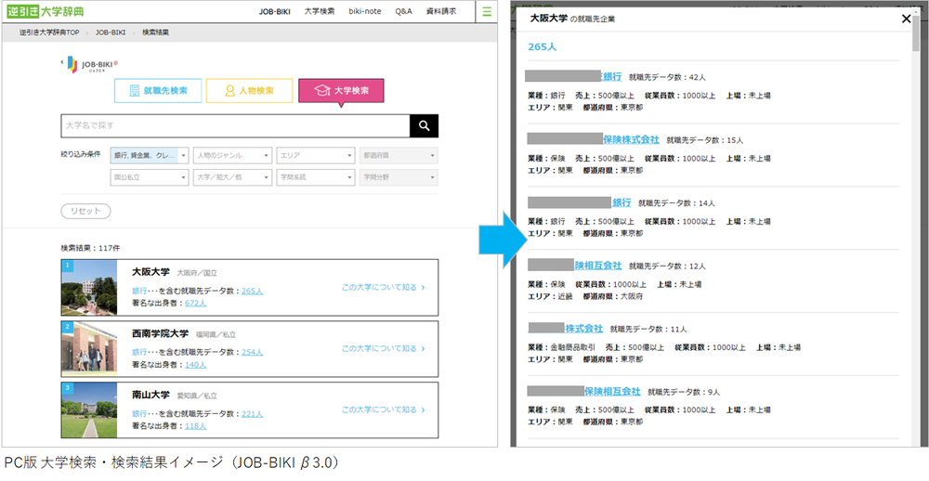The height and width of the screenshot is (481, 929).
Task: Open 西南学院大学's 140人 famous alumni link
Action: 195,365
